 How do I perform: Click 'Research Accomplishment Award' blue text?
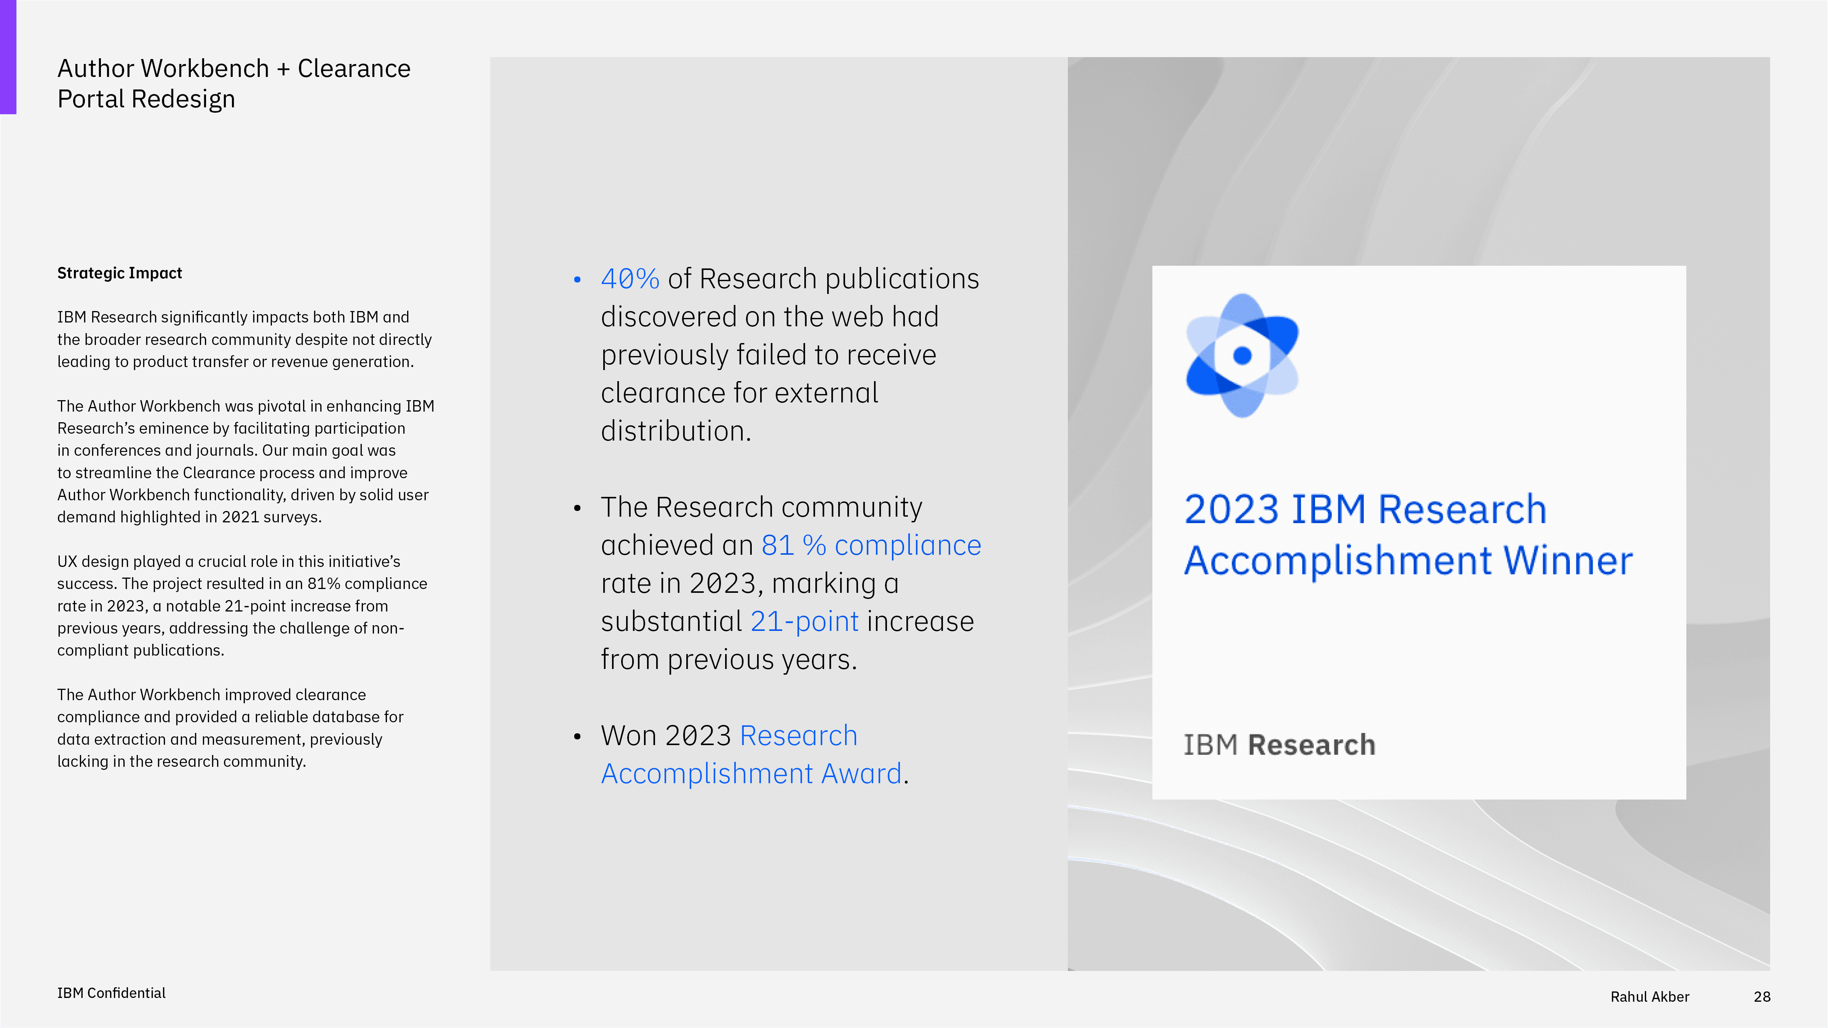click(751, 773)
